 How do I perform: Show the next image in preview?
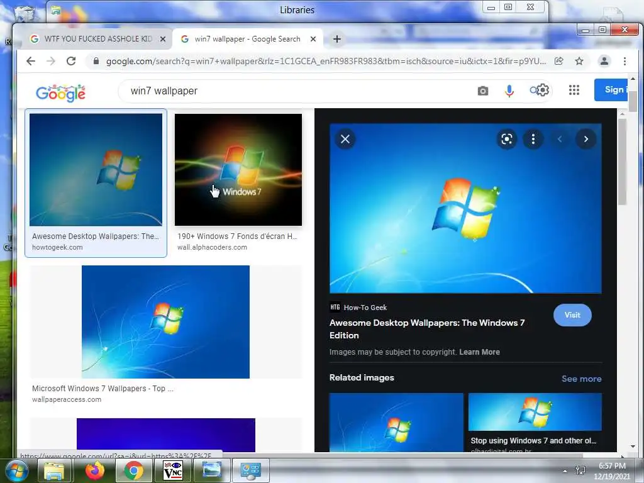pyautogui.click(x=586, y=139)
